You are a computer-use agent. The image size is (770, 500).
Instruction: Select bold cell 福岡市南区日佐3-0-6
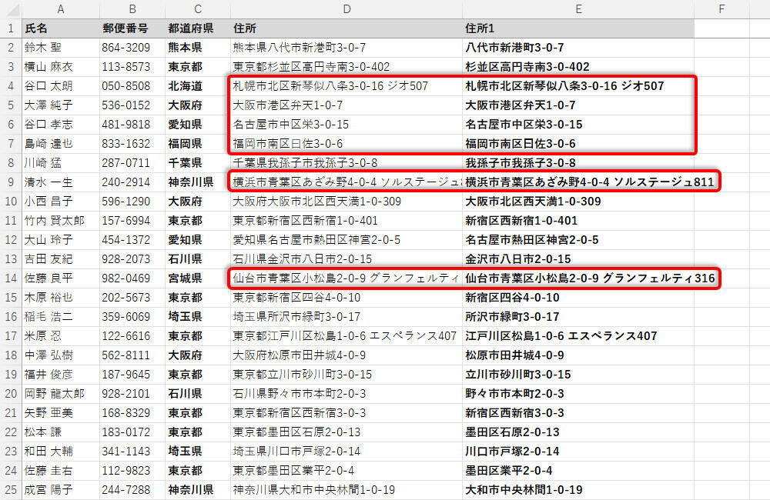578,144
